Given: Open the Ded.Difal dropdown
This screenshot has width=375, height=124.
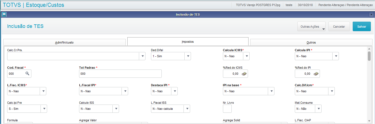Looking at the screenshot, I should click(187, 56).
